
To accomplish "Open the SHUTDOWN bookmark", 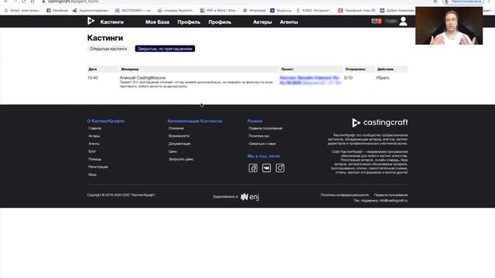I will tap(134, 10).
